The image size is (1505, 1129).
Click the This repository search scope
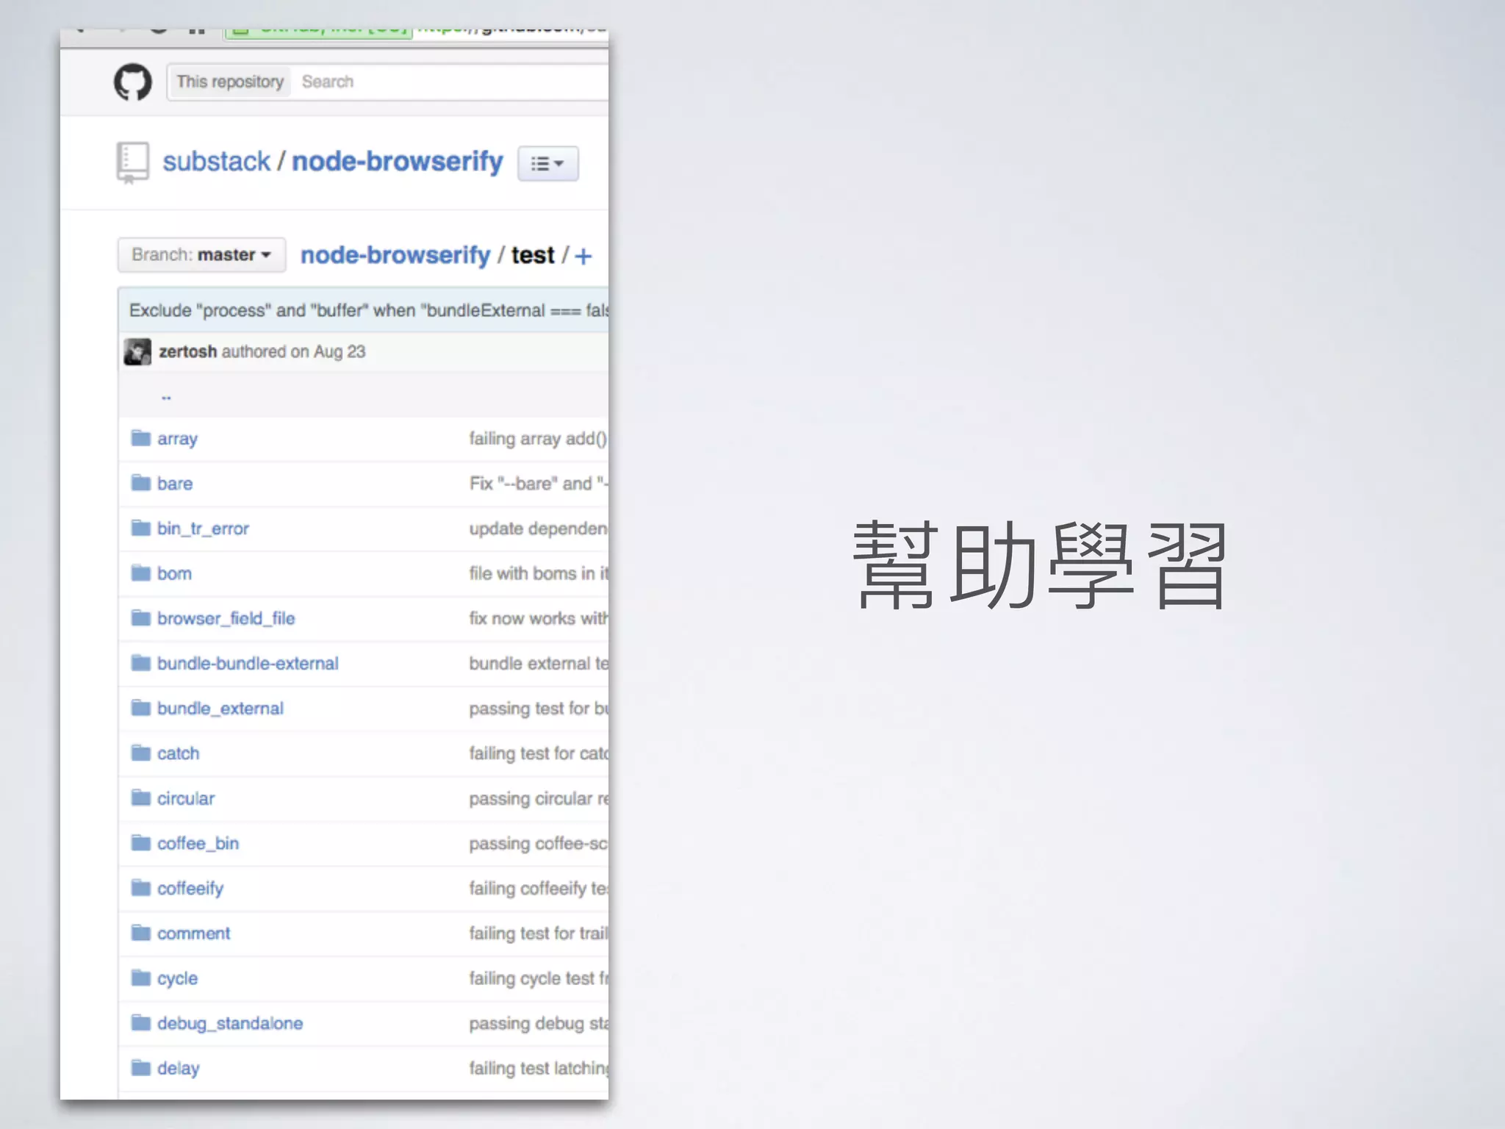coord(230,82)
